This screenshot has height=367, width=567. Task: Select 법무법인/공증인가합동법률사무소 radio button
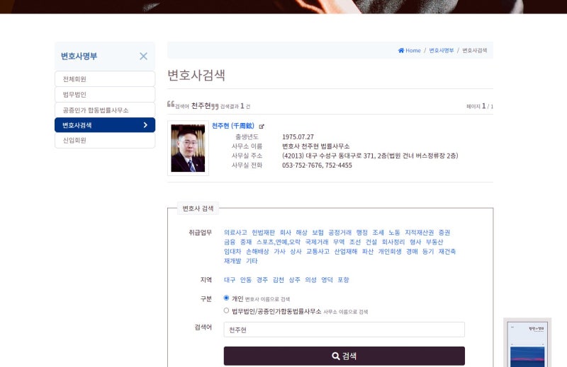pos(226,310)
